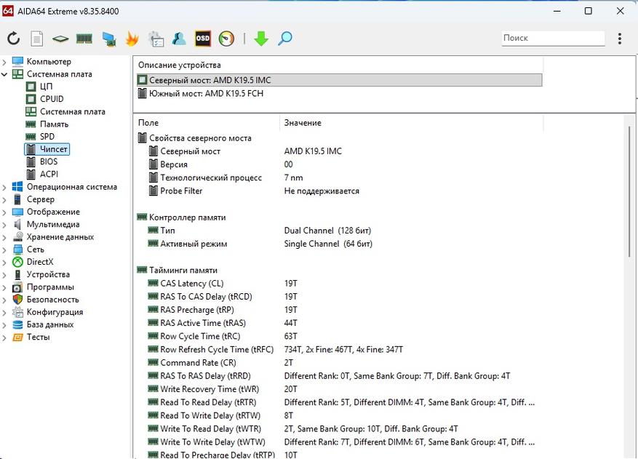Screen dimensions: 638x459
Task: Select the Row Refresh Cycle Time (tRFC) row
Action: click(339, 350)
